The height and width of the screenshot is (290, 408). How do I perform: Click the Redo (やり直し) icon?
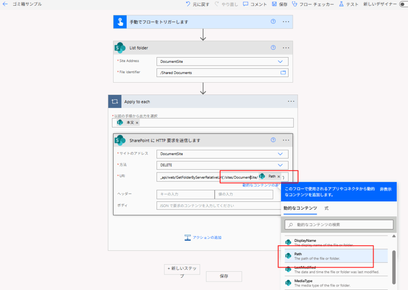point(217,4)
